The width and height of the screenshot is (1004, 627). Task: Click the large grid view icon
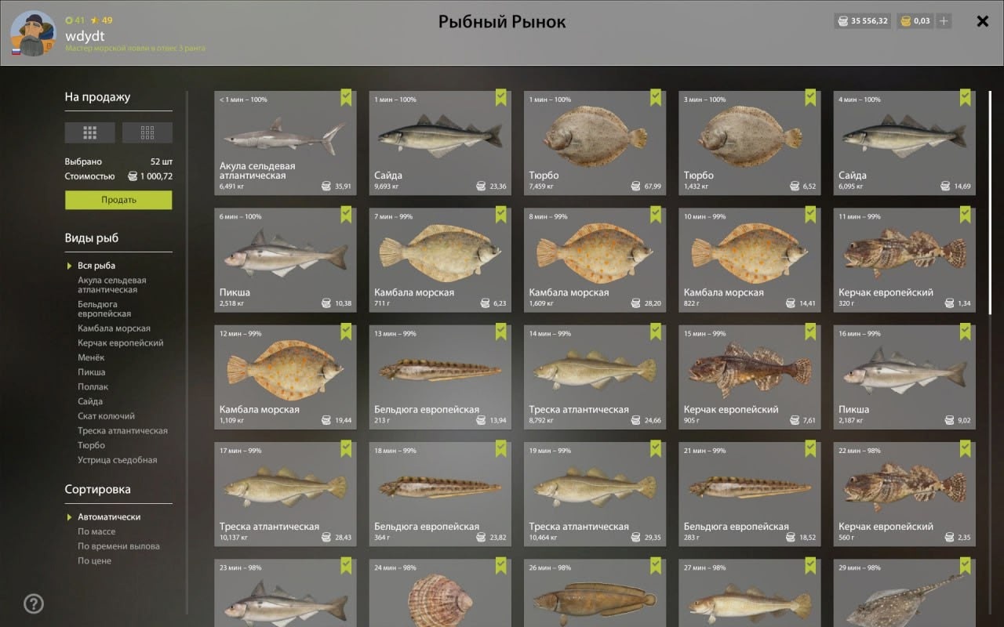(x=90, y=132)
